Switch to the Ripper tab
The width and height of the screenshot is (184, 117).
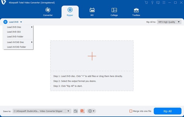(x=70, y=12)
